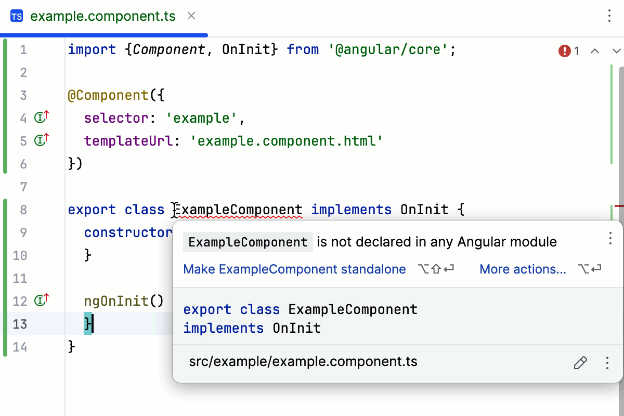Click the next-highlighted-error down chevron
The image size is (624, 416).
point(616,51)
